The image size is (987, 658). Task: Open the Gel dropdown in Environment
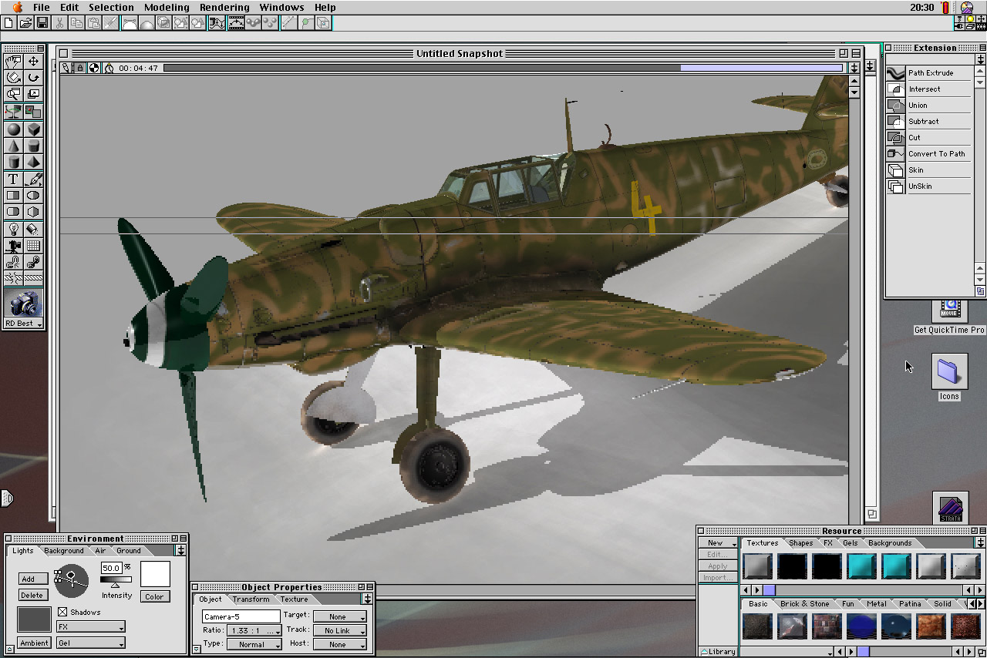[x=90, y=643]
